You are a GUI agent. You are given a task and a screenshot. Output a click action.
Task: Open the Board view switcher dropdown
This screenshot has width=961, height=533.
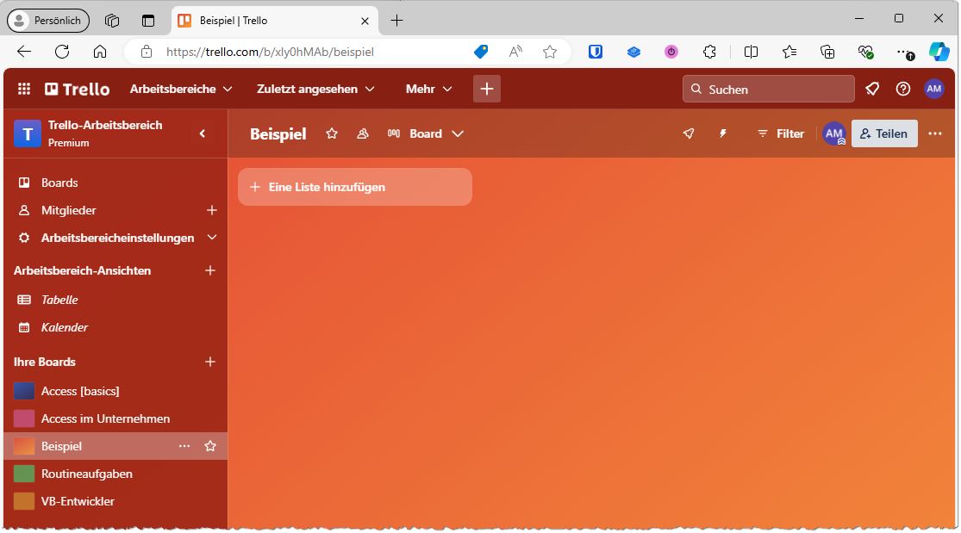coord(435,133)
